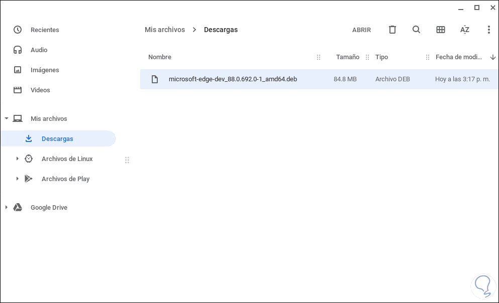Open the three-dot more options menu
Image resolution: width=499 pixels, height=303 pixels.
(x=488, y=30)
